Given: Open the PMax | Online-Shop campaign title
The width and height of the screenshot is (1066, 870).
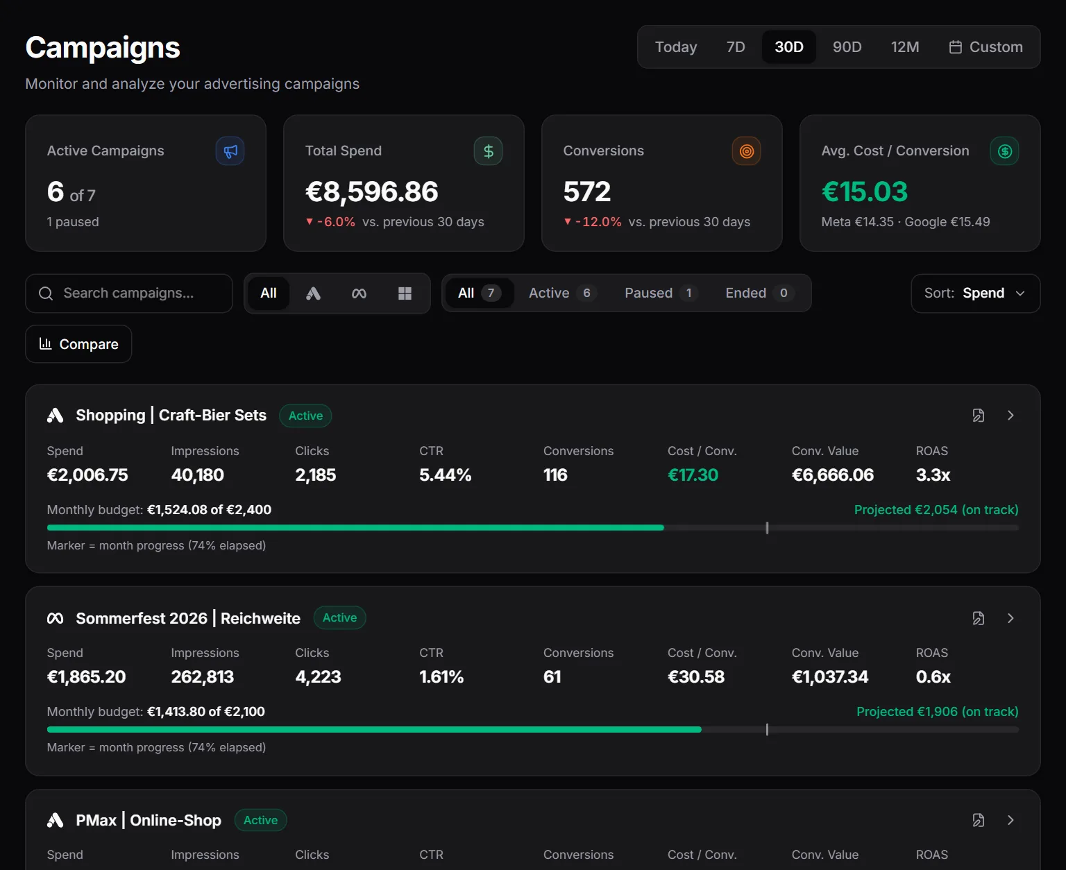Looking at the screenshot, I should pyautogui.click(x=149, y=820).
